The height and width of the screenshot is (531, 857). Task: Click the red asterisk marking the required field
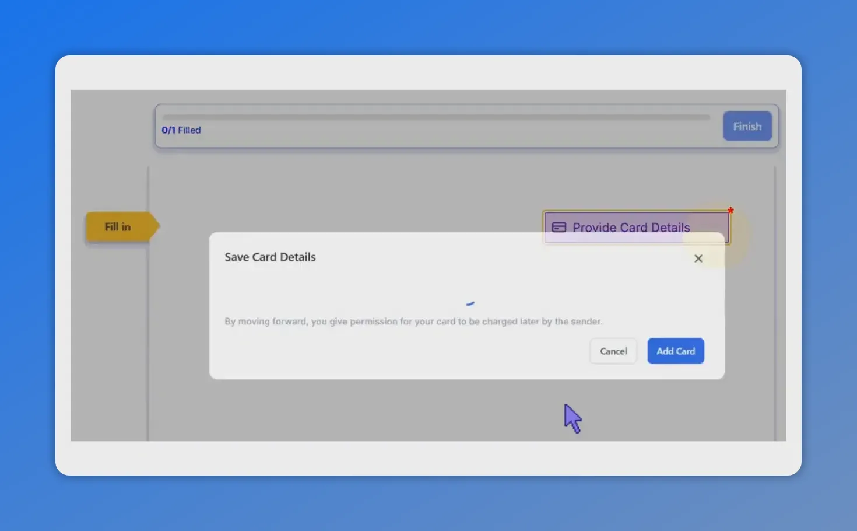coord(730,211)
